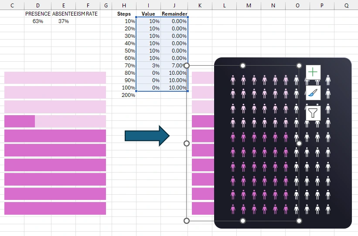Select the 37% absenteeism value cell

[x=64, y=21]
